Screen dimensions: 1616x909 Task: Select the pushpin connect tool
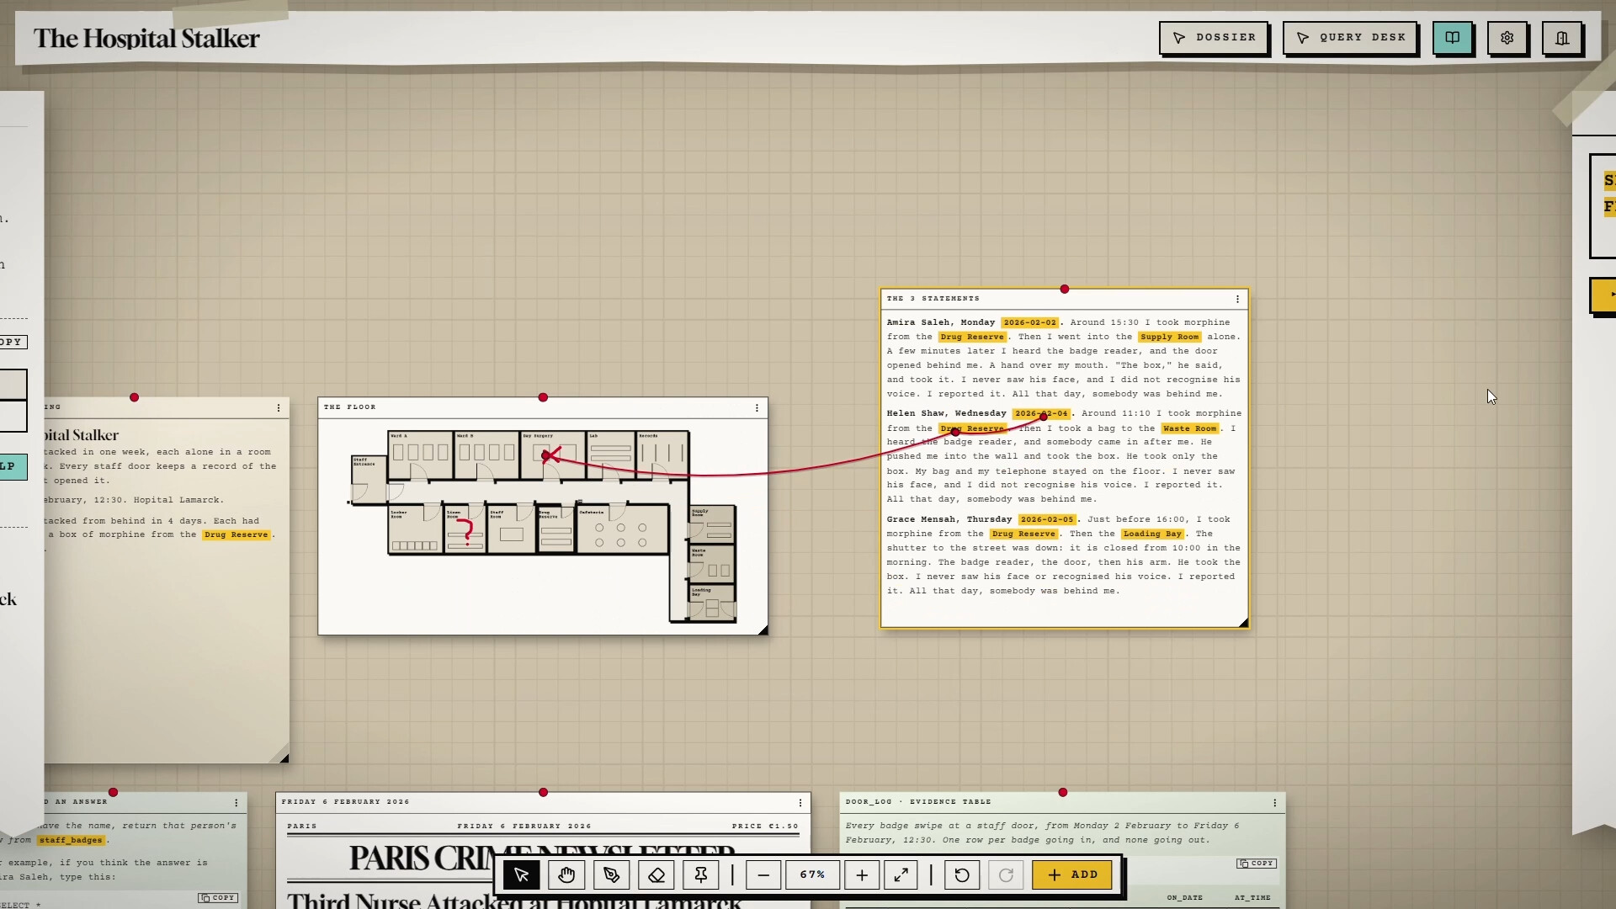click(701, 875)
